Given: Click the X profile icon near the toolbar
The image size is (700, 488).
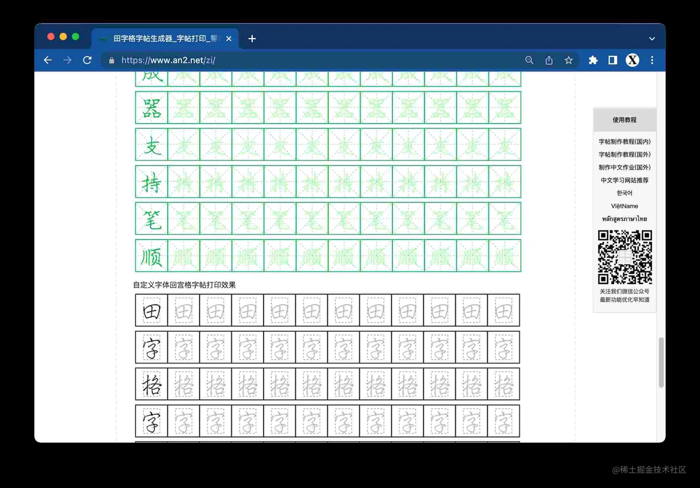Looking at the screenshot, I should 632,60.
